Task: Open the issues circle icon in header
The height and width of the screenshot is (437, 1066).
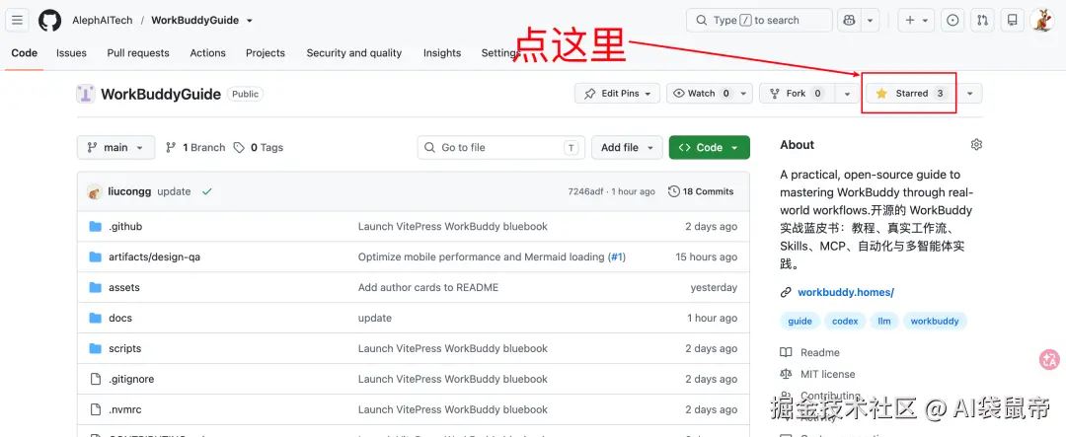Action: point(952,21)
